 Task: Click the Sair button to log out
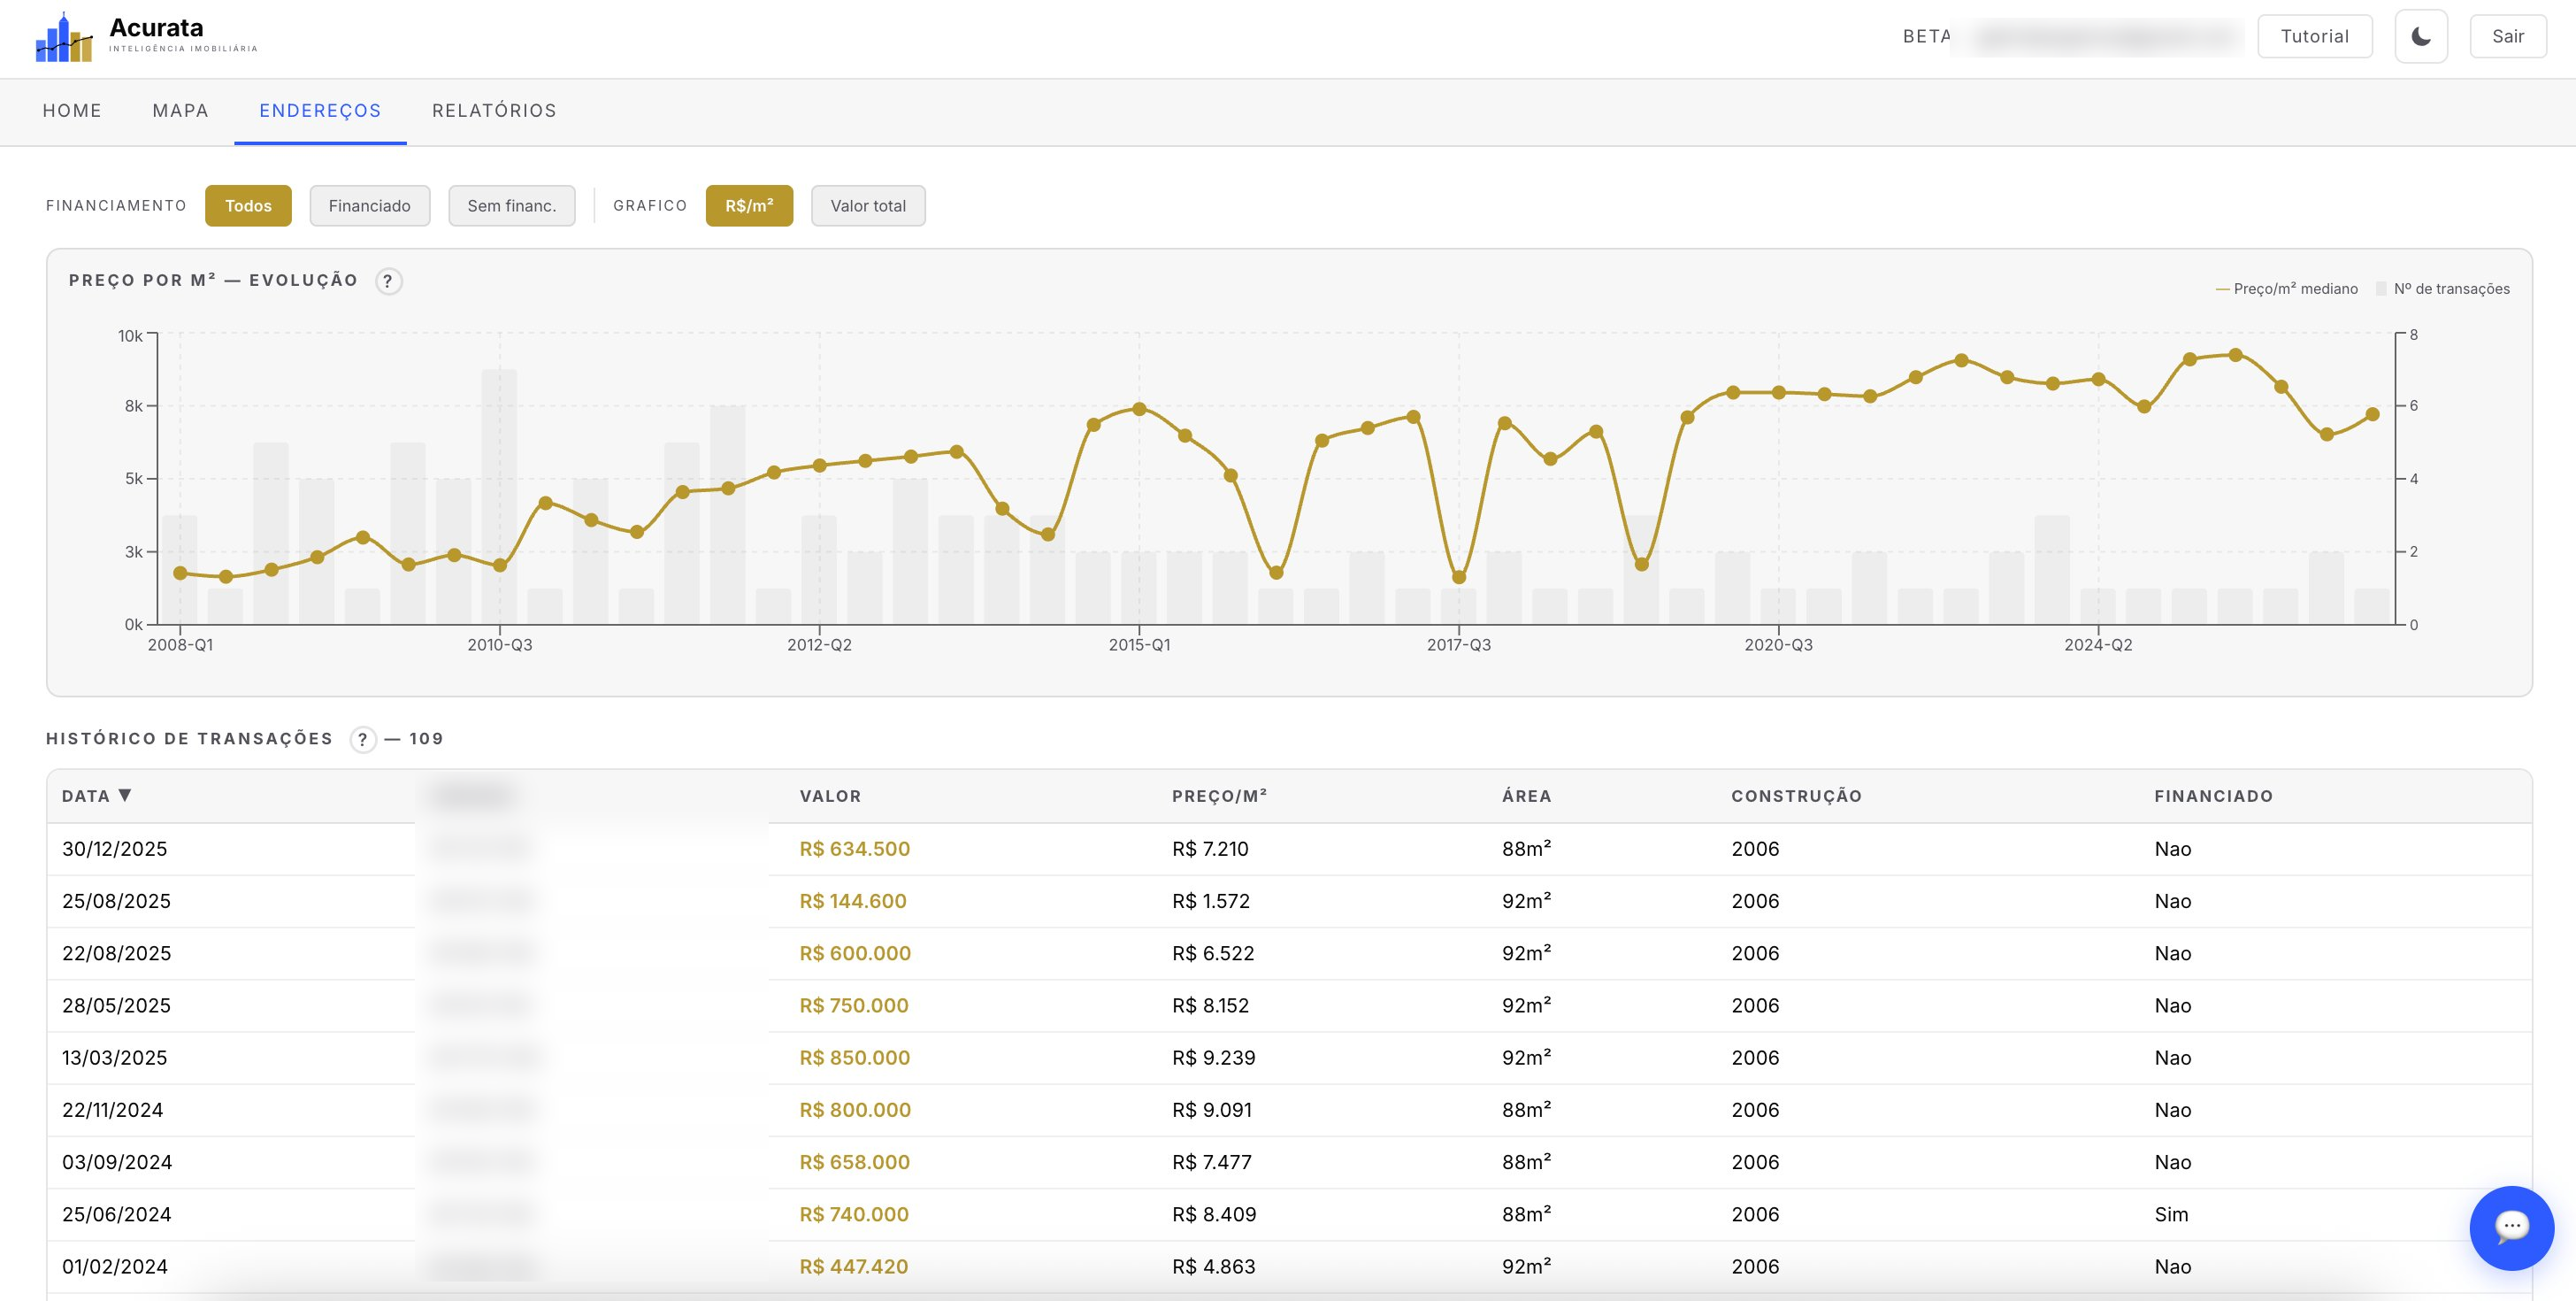[2507, 36]
